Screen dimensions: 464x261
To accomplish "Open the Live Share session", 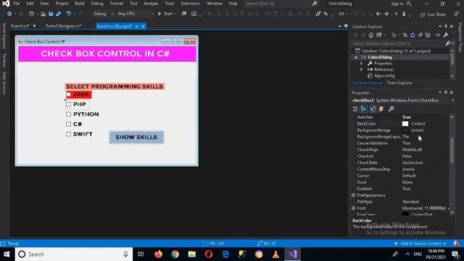I will point(433,14).
